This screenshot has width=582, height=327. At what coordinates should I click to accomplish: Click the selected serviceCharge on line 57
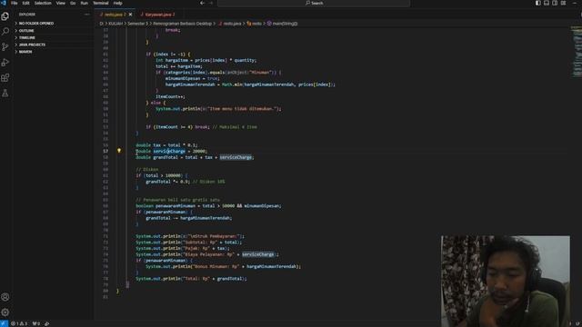tap(169, 151)
